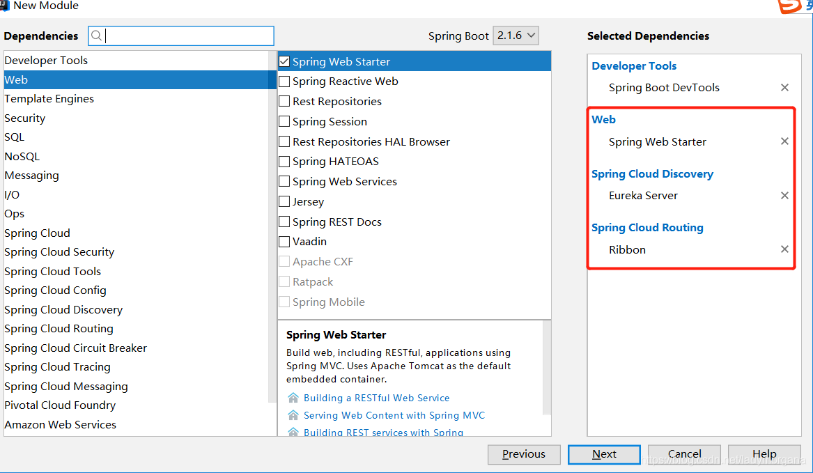Image resolution: width=813 pixels, height=473 pixels.
Task: Remove Ribbon dependency via its X icon
Action: pos(784,249)
